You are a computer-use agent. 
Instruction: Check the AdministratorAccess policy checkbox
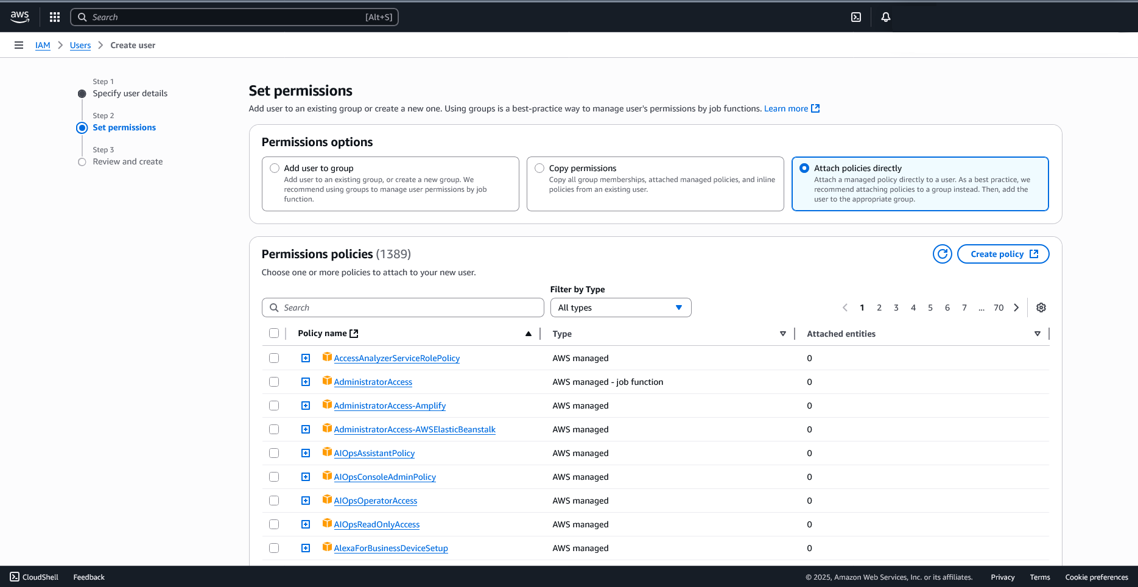click(x=274, y=382)
